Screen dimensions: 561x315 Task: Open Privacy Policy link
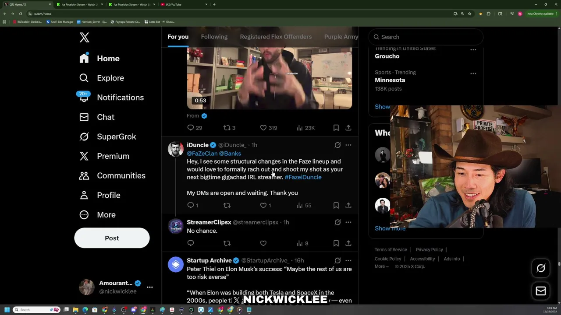pos(430,250)
